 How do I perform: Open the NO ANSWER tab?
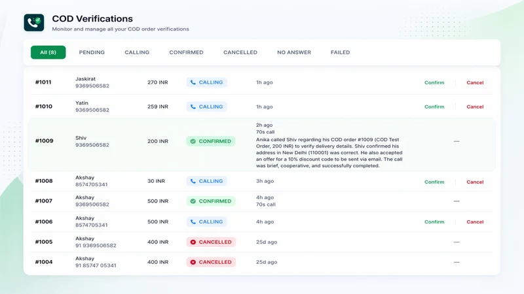(294, 52)
